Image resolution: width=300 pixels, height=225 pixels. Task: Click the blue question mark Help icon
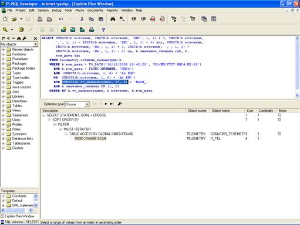pyautogui.click(x=103, y=30)
